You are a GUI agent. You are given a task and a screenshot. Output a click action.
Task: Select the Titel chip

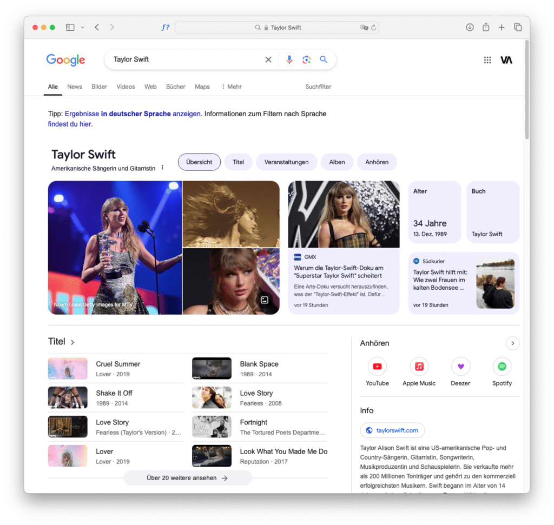(238, 162)
